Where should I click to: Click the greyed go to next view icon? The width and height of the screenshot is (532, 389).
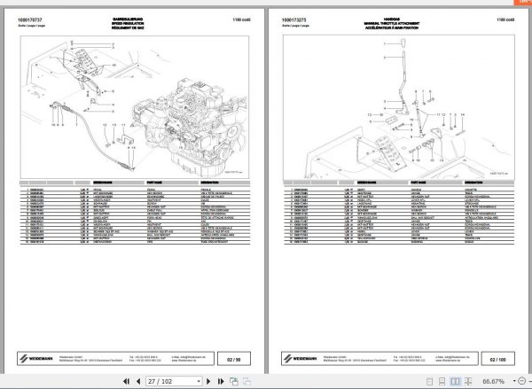pyautogui.click(x=246, y=381)
